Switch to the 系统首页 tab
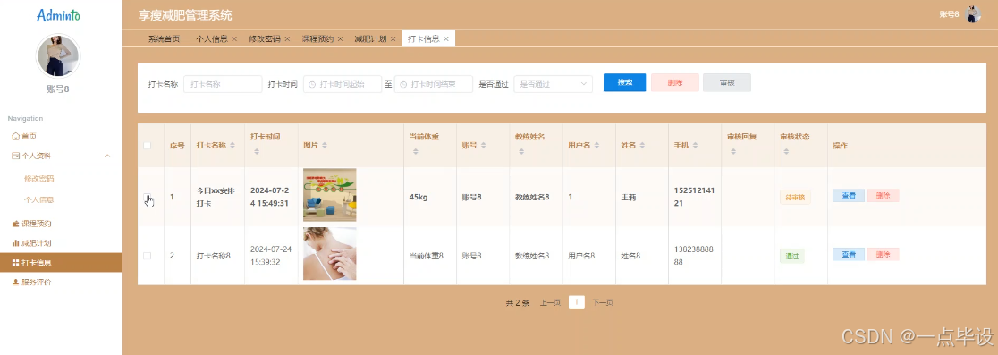Screen dimensions: 998x355 pos(164,38)
